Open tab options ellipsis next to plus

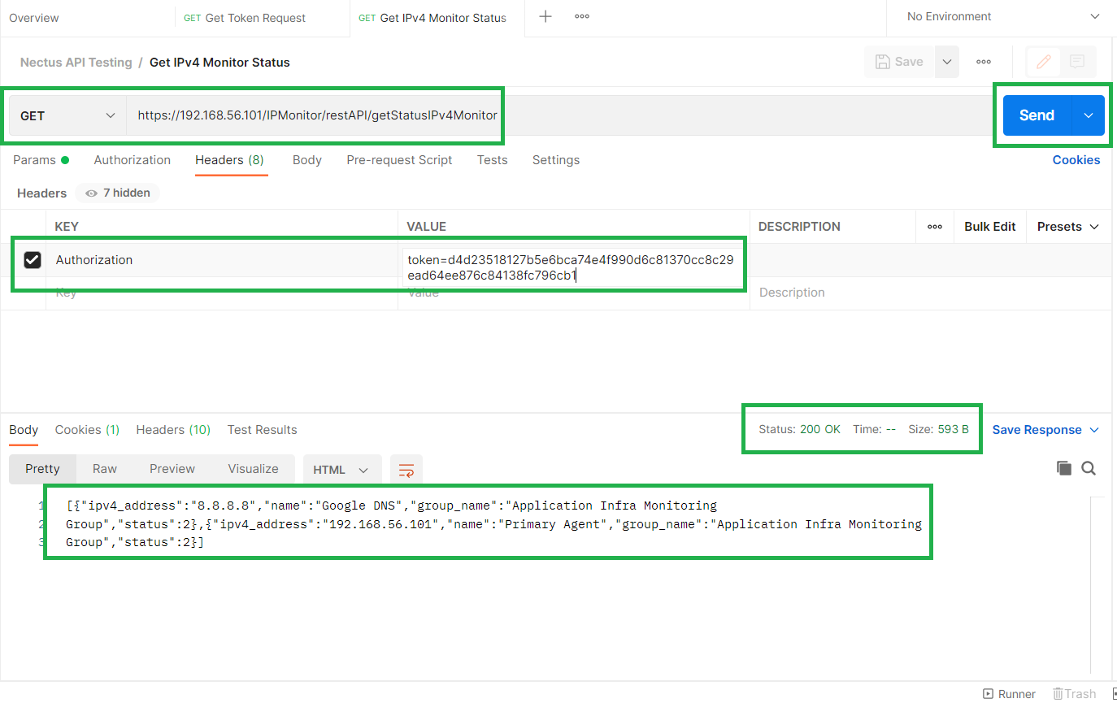(x=582, y=16)
